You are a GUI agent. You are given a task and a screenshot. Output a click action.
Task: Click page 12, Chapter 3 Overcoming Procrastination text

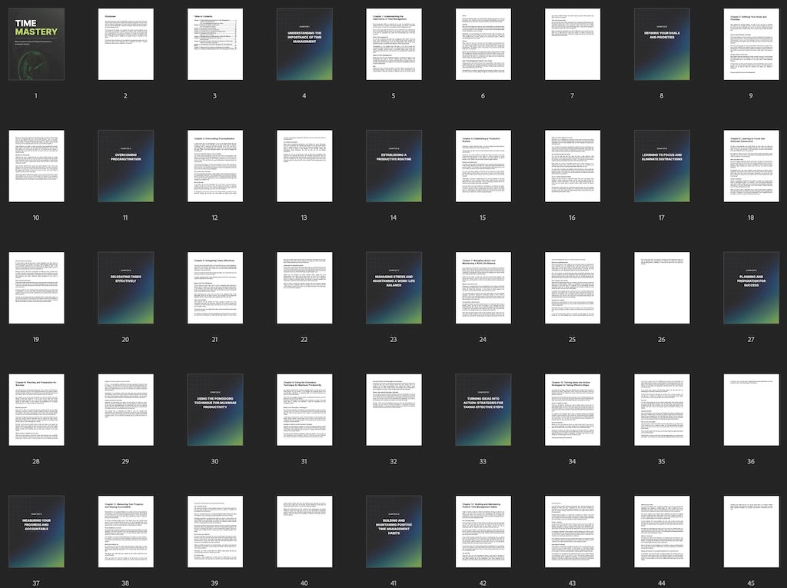coord(214,165)
